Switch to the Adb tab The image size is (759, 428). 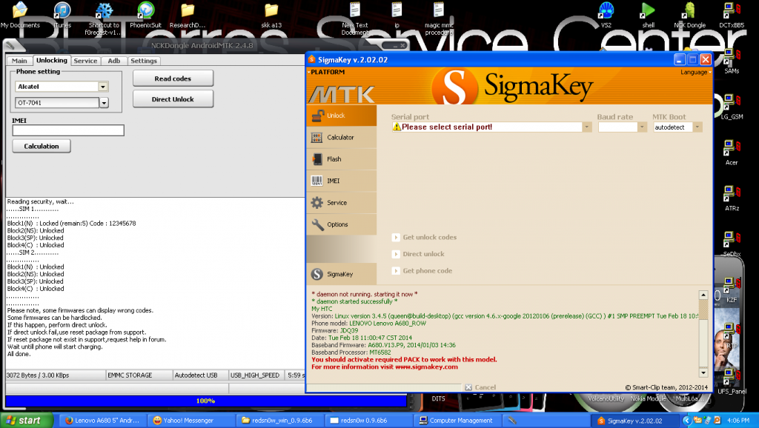point(113,61)
